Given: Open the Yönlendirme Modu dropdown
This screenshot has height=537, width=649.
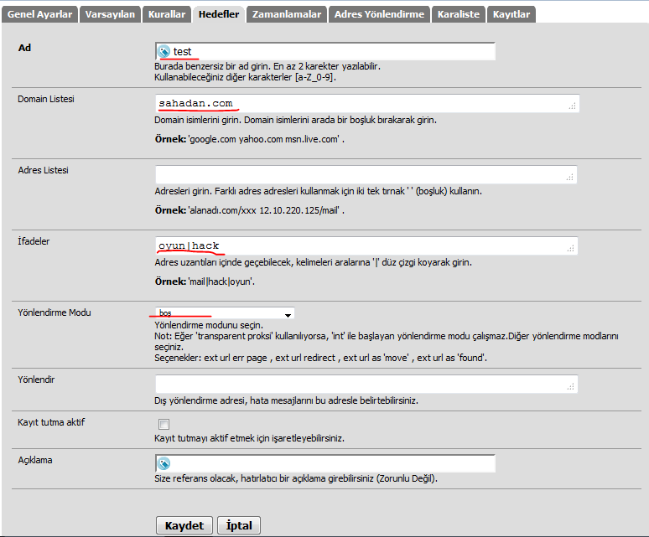Looking at the screenshot, I should (225, 313).
